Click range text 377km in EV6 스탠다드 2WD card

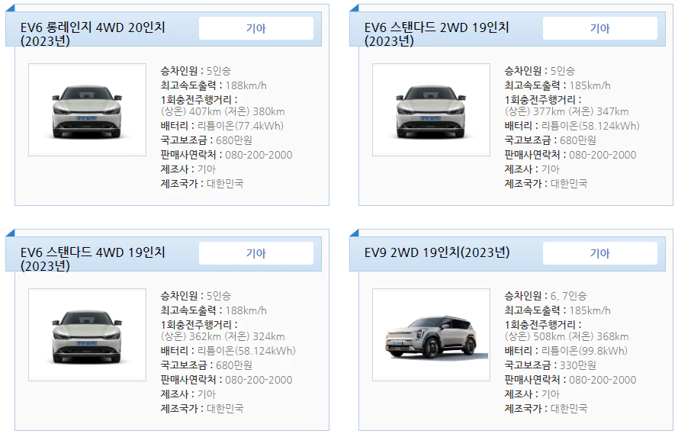click(x=548, y=111)
